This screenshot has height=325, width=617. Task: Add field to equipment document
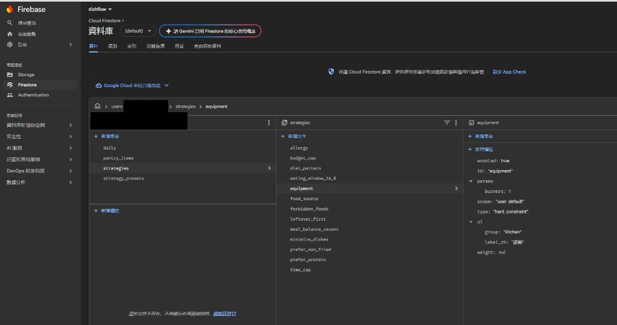coord(480,150)
